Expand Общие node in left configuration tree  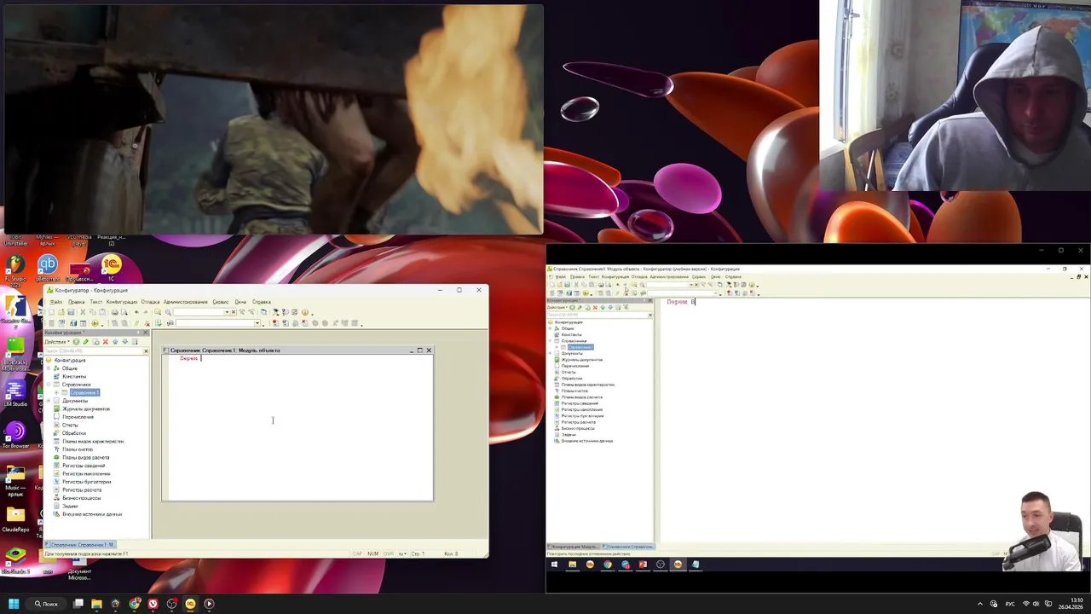click(x=49, y=368)
